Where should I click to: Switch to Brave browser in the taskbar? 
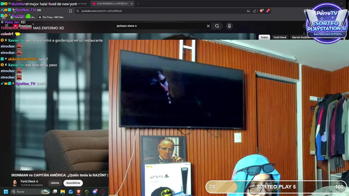(79, 192)
